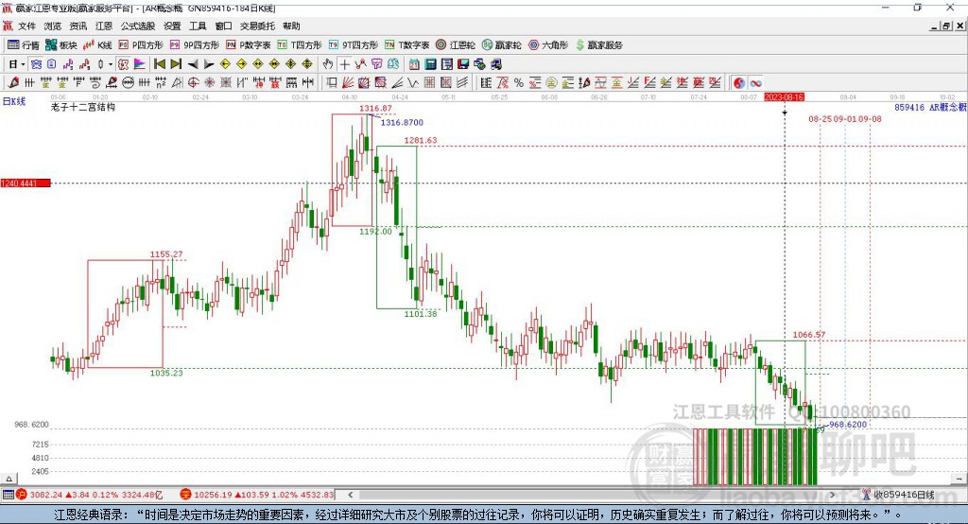Open the T四方形 tool
Image resolution: width=968 pixels, height=524 pixels.
300,45
